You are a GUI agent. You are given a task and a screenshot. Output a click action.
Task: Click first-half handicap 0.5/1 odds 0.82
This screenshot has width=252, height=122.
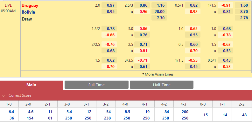[x=192, y=5]
